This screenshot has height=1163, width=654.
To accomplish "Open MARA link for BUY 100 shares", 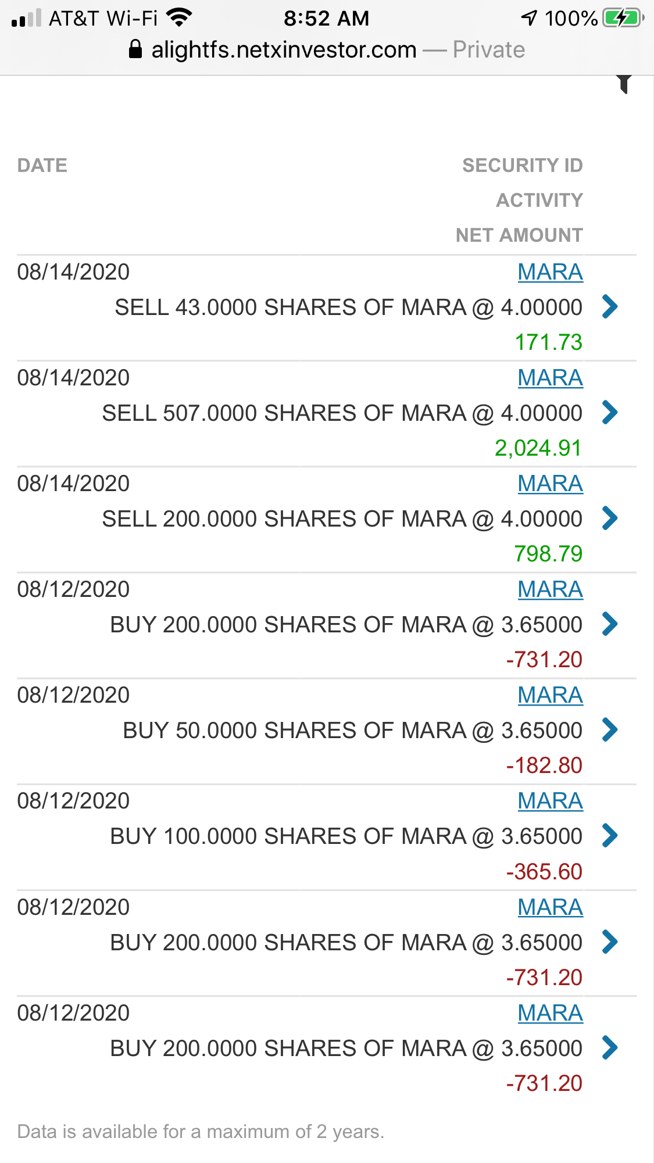I will click(550, 801).
